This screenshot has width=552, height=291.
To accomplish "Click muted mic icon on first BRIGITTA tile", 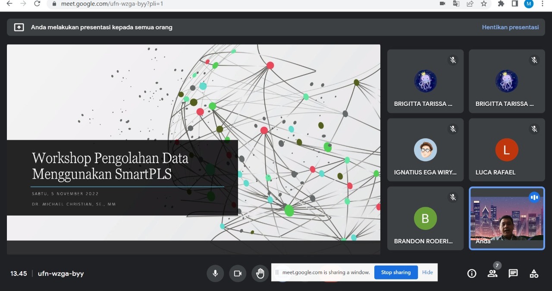I will (x=453, y=60).
